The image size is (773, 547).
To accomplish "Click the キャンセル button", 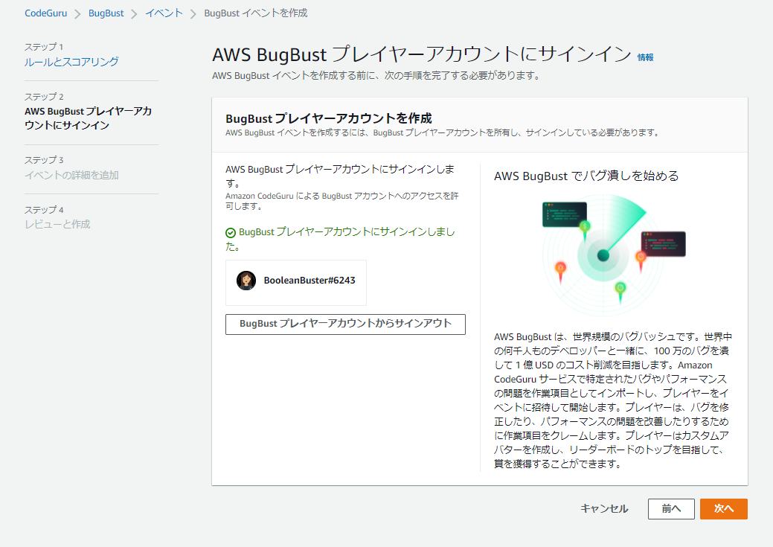I will 604,508.
